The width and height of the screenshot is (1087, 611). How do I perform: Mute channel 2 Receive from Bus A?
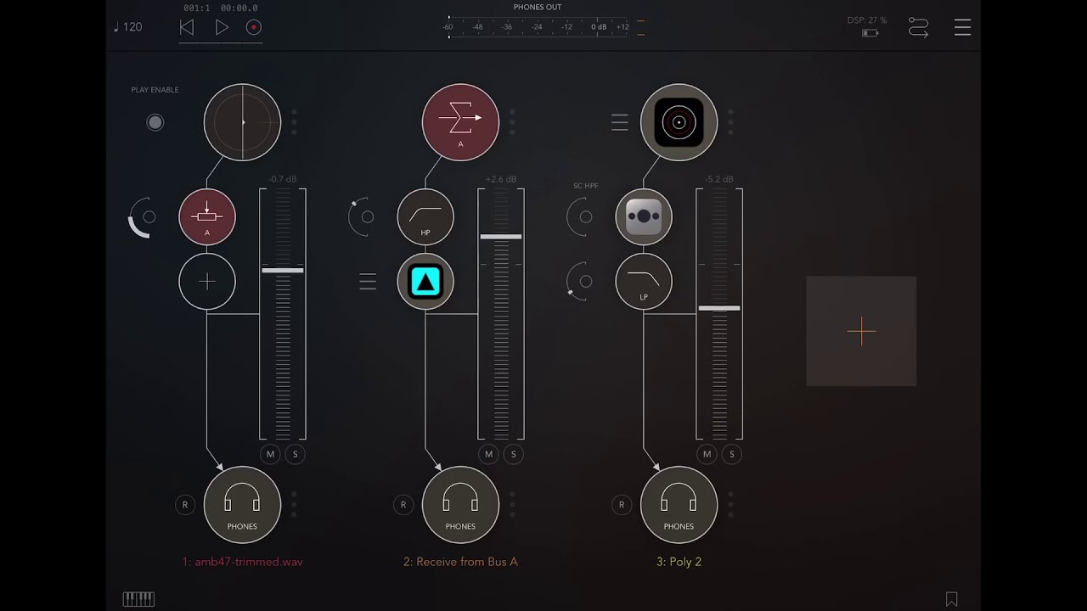(488, 454)
